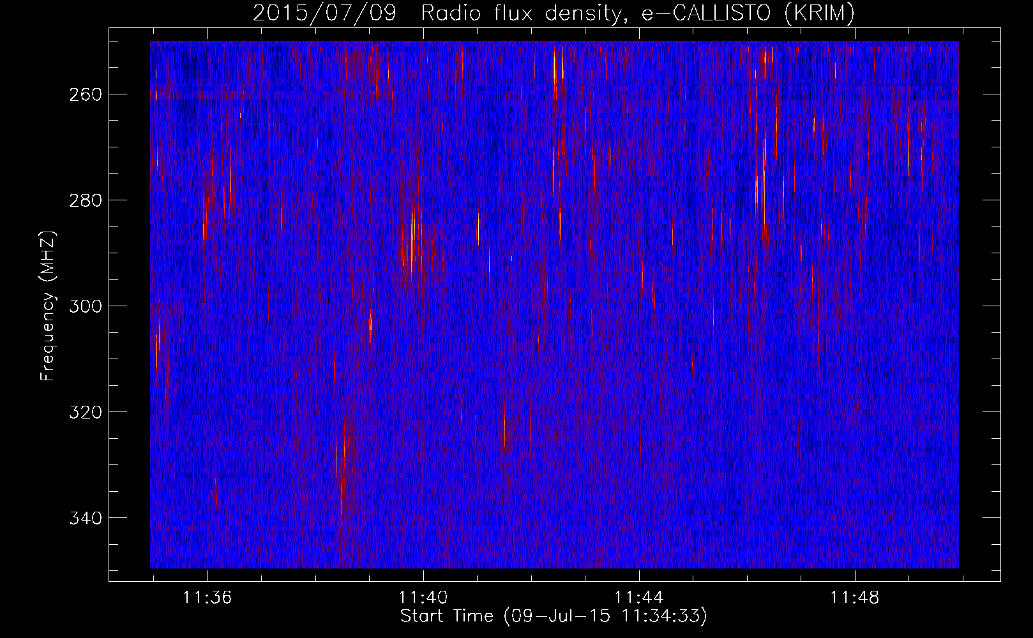Click the 280 frequency tick label
The width and height of the screenshot is (1033, 638).
pos(85,200)
